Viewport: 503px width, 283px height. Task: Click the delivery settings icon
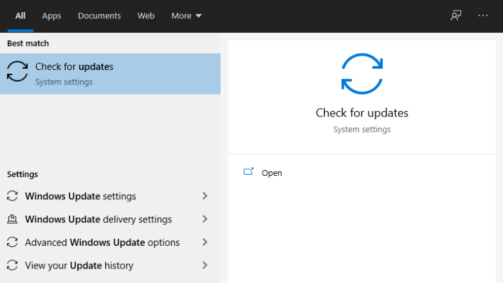click(12, 219)
